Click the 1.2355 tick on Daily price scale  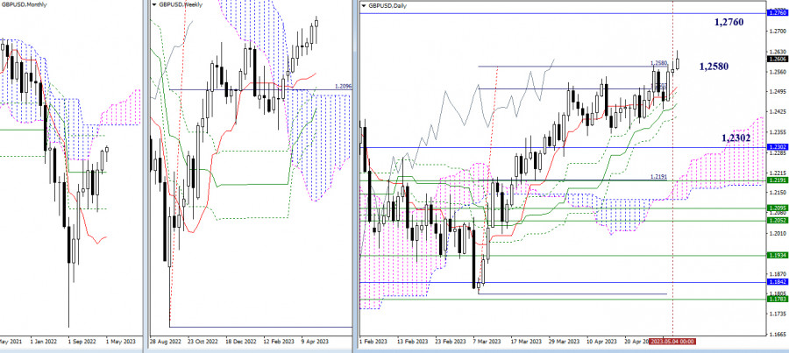pos(777,131)
